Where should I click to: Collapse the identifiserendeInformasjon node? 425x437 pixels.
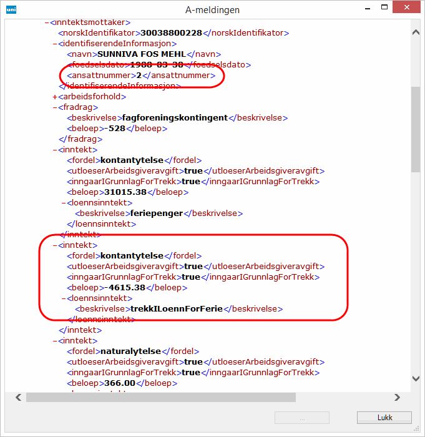tap(55, 44)
